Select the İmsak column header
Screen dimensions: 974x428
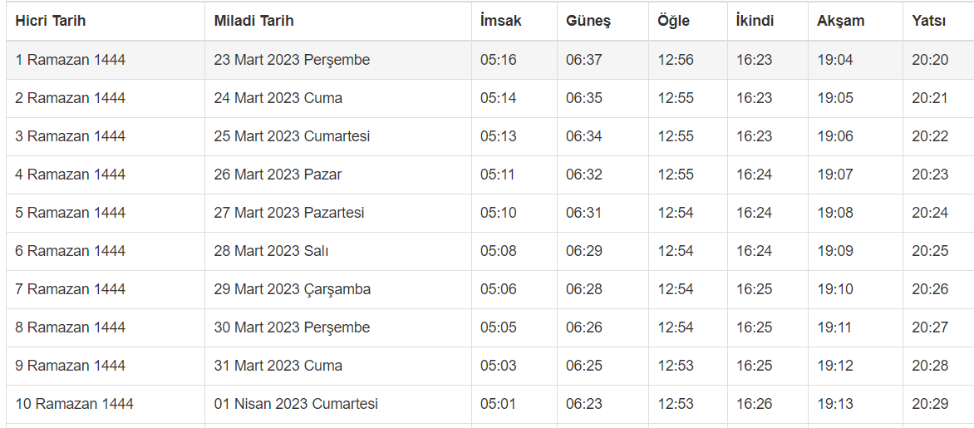point(501,21)
